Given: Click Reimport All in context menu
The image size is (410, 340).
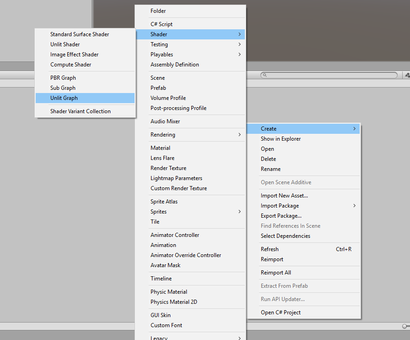Looking at the screenshot, I should 275,273.
